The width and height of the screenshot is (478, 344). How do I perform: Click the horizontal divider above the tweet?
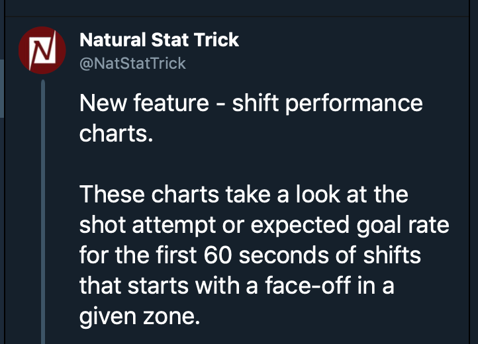click(x=237, y=16)
